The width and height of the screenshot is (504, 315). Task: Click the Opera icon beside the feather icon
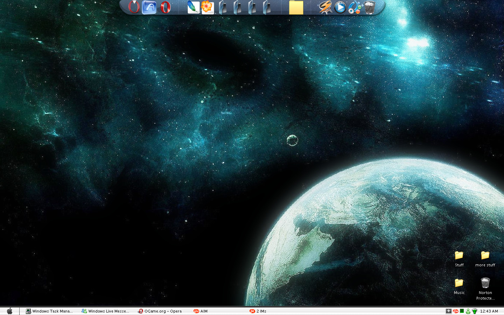point(166,7)
